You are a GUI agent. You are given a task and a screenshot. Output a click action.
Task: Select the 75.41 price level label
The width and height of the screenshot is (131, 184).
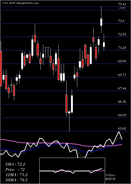(122, 4)
